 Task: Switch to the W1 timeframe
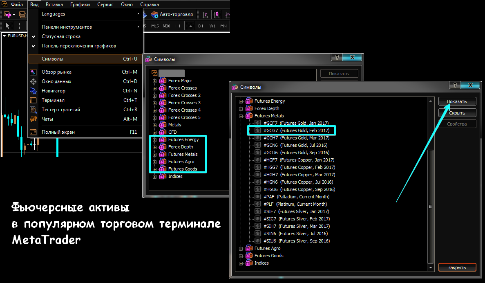coord(212,26)
